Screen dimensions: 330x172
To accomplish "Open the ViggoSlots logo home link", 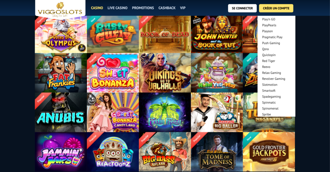I will pos(60,10).
